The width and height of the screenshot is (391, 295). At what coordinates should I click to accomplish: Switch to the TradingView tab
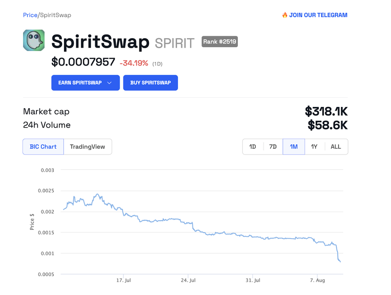click(x=87, y=147)
